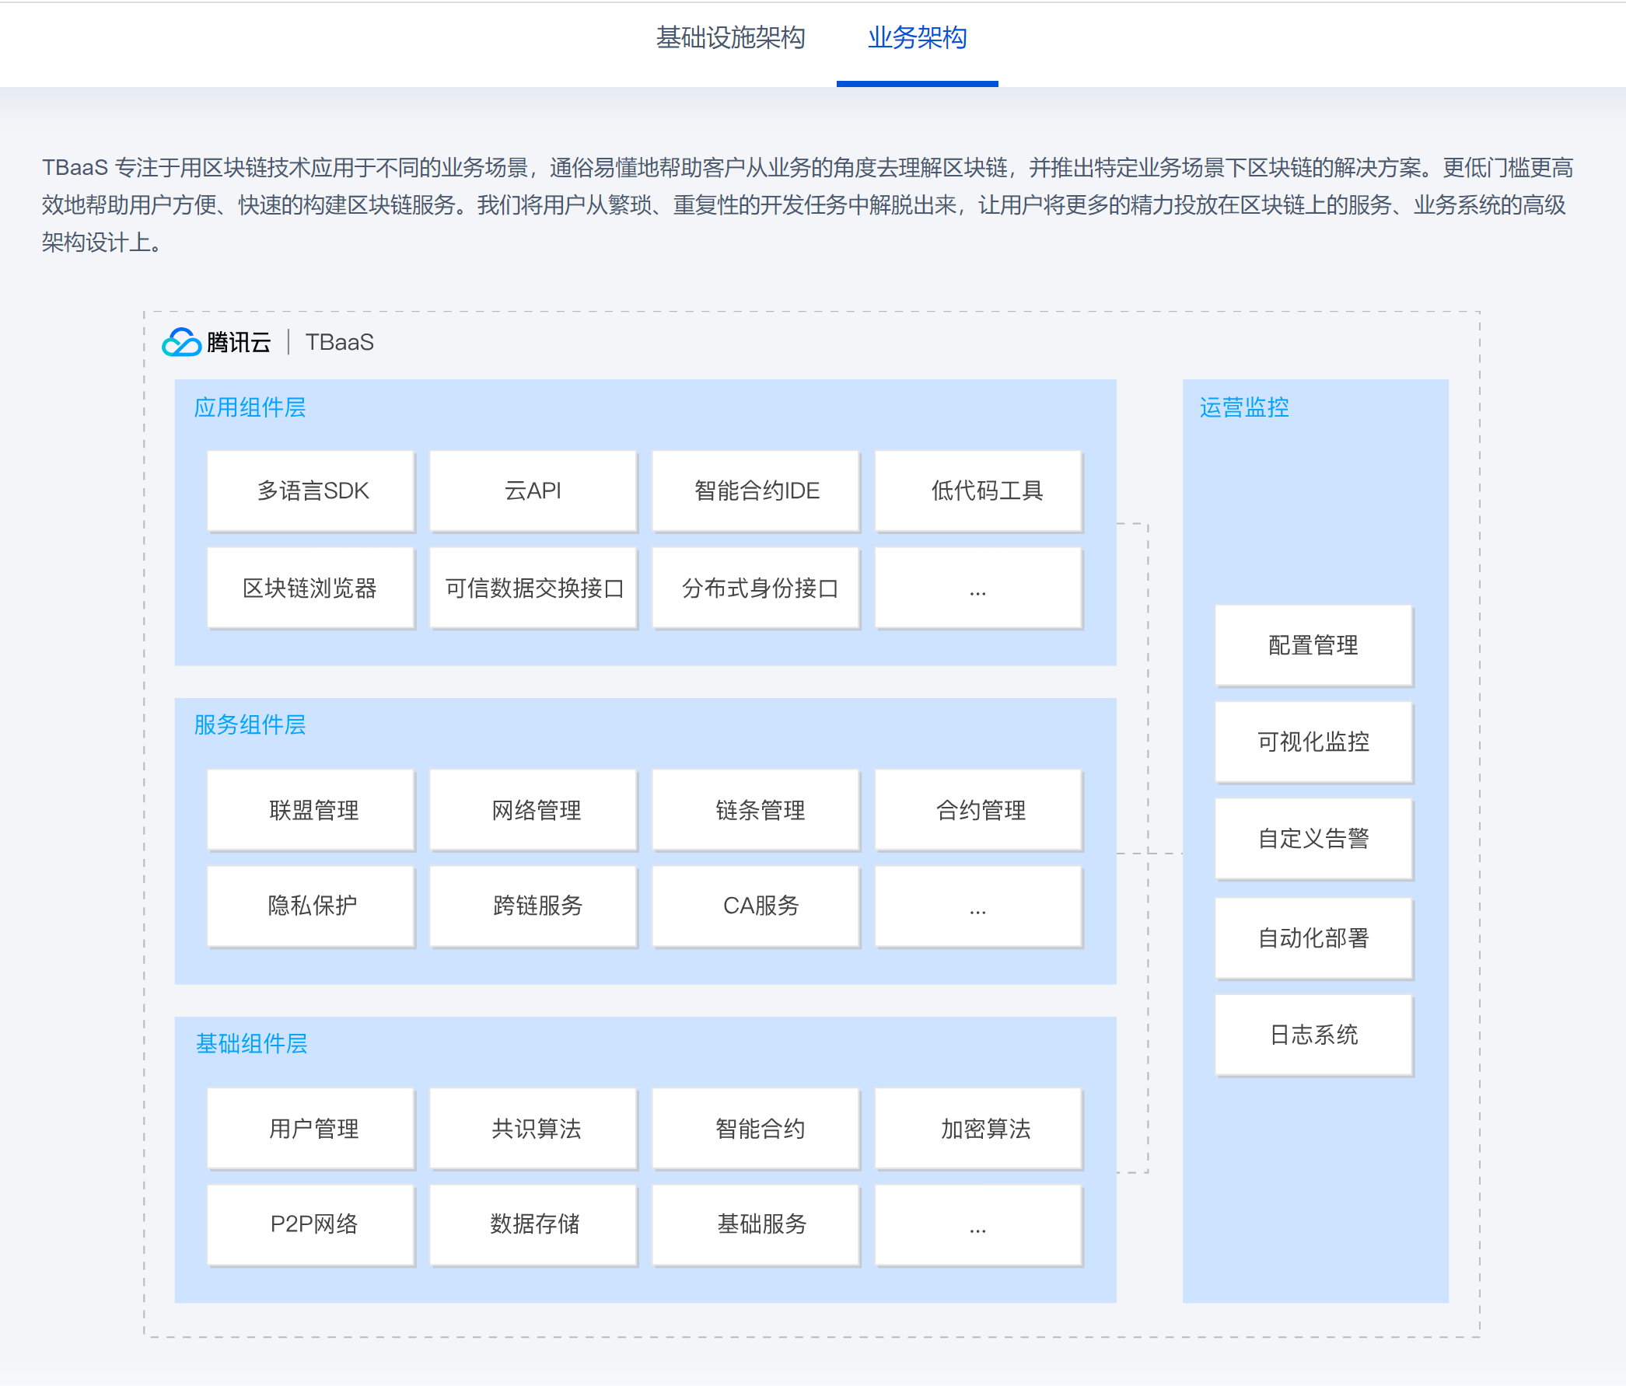Select the 分布式身份接口 box
Image resolution: width=1626 pixels, height=1386 pixels.
tap(756, 588)
